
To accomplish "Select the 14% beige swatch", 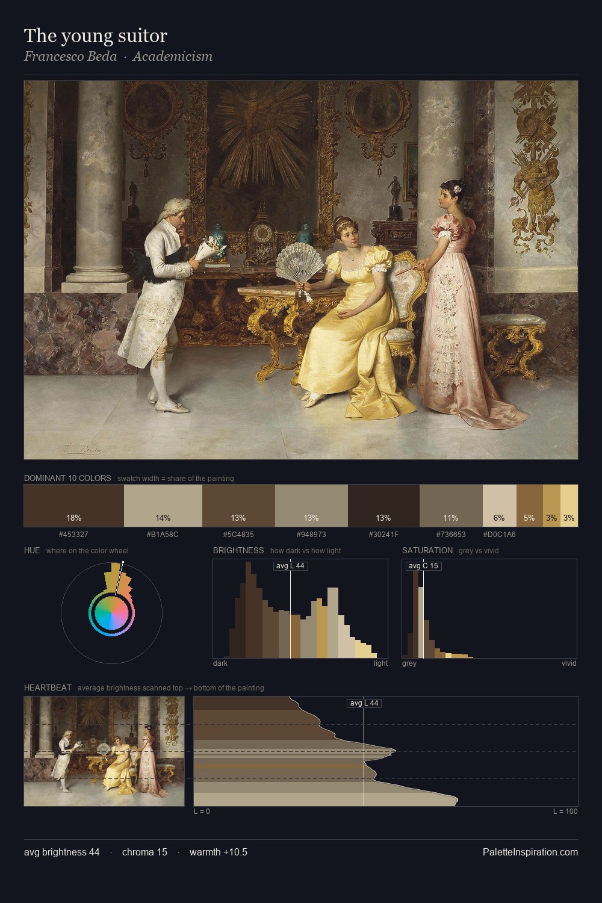I will (163, 506).
